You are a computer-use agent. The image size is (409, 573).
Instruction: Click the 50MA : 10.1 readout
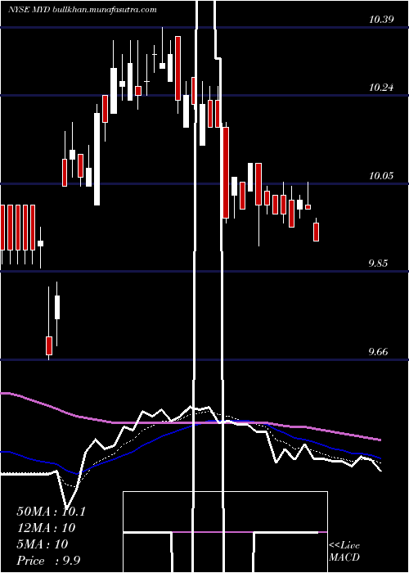pyautogui.click(x=51, y=512)
